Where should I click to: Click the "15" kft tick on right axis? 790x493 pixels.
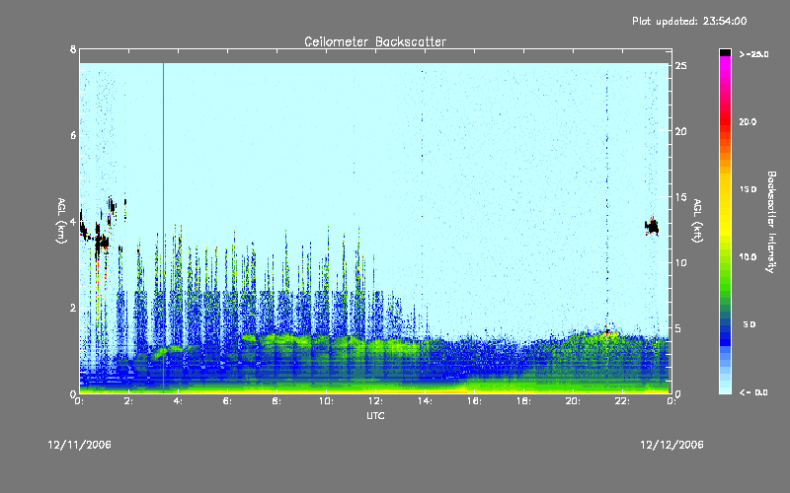(x=681, y=197)
